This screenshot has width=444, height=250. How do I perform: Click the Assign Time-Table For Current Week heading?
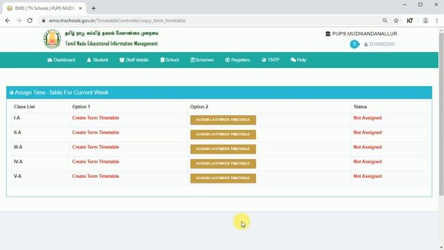(62, 92)
